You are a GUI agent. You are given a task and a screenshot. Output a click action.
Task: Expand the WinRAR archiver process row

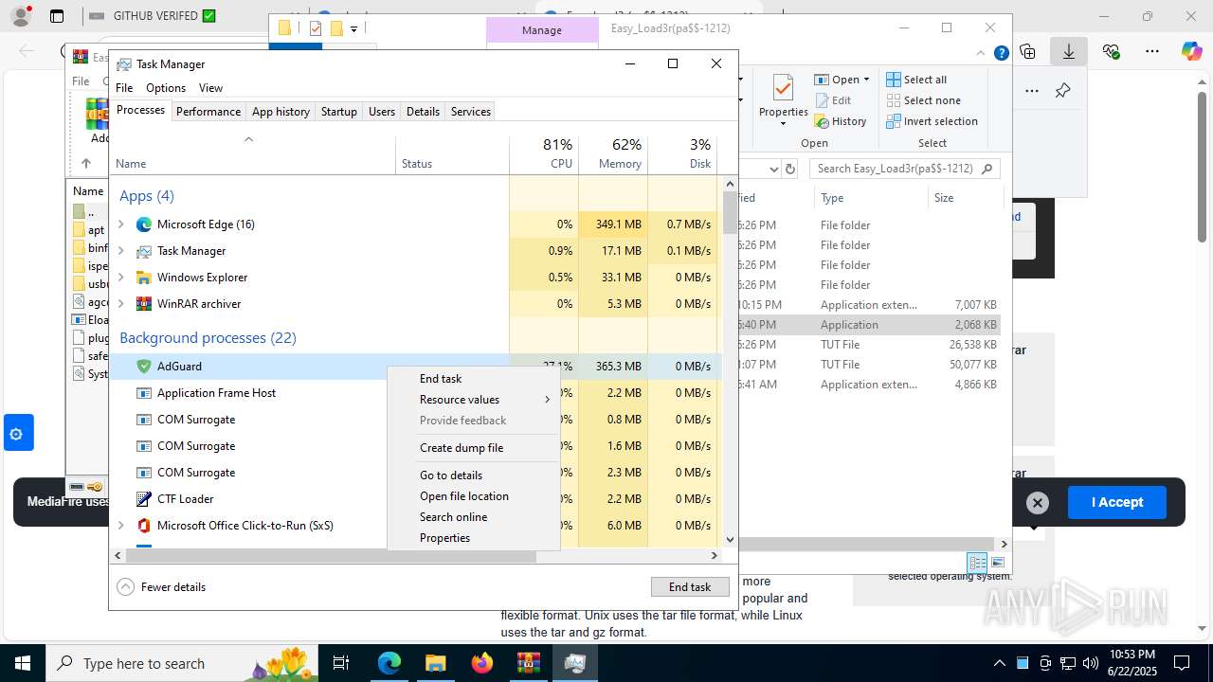tap(120, 304)
